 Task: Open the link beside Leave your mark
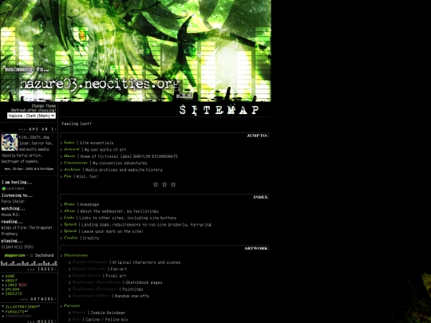pyautogui.click(x=70, y=231)
